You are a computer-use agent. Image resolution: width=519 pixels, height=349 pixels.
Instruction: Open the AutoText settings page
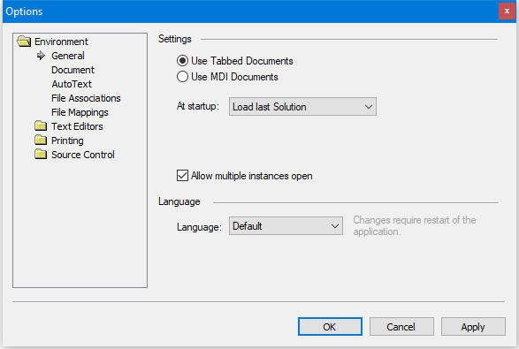(72, 84)
